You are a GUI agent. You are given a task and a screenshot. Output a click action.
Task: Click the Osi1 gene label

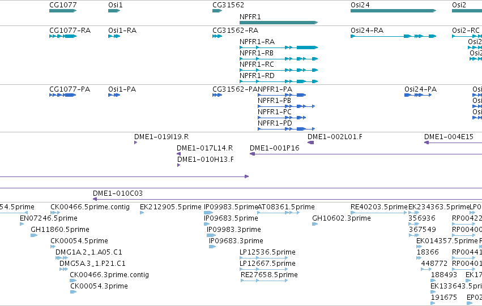[x=116, y=5]
